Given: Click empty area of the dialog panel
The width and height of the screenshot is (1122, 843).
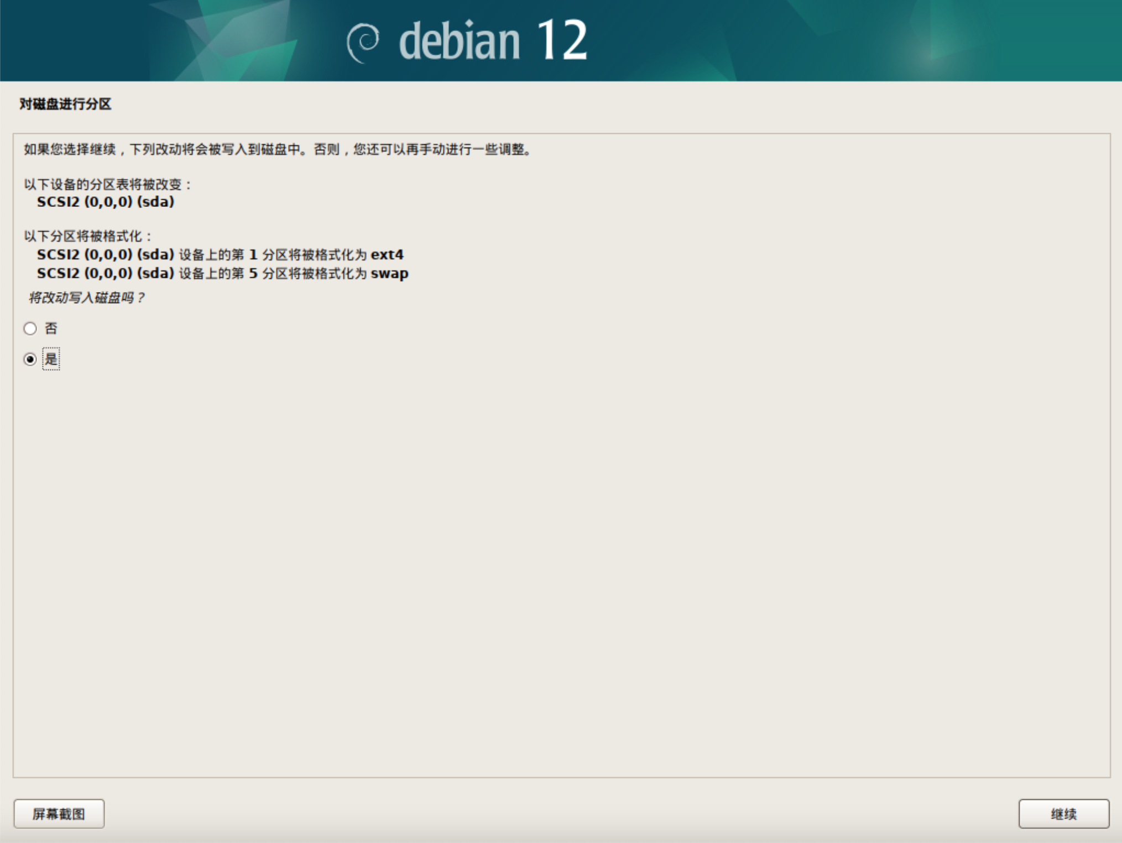Looking at the screenshot, I should click(561, 553).
